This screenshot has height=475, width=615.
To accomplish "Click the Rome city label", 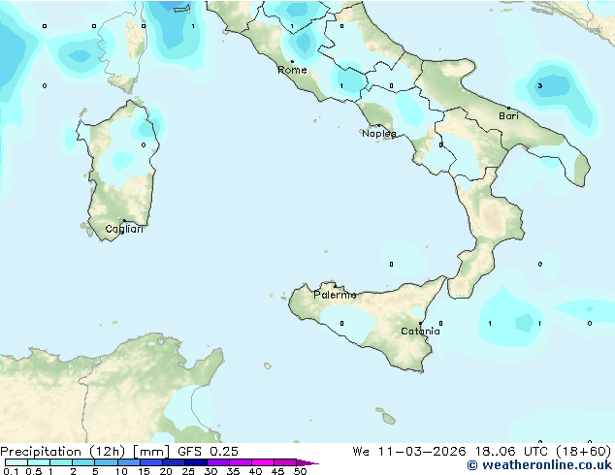I will [292, 70].
